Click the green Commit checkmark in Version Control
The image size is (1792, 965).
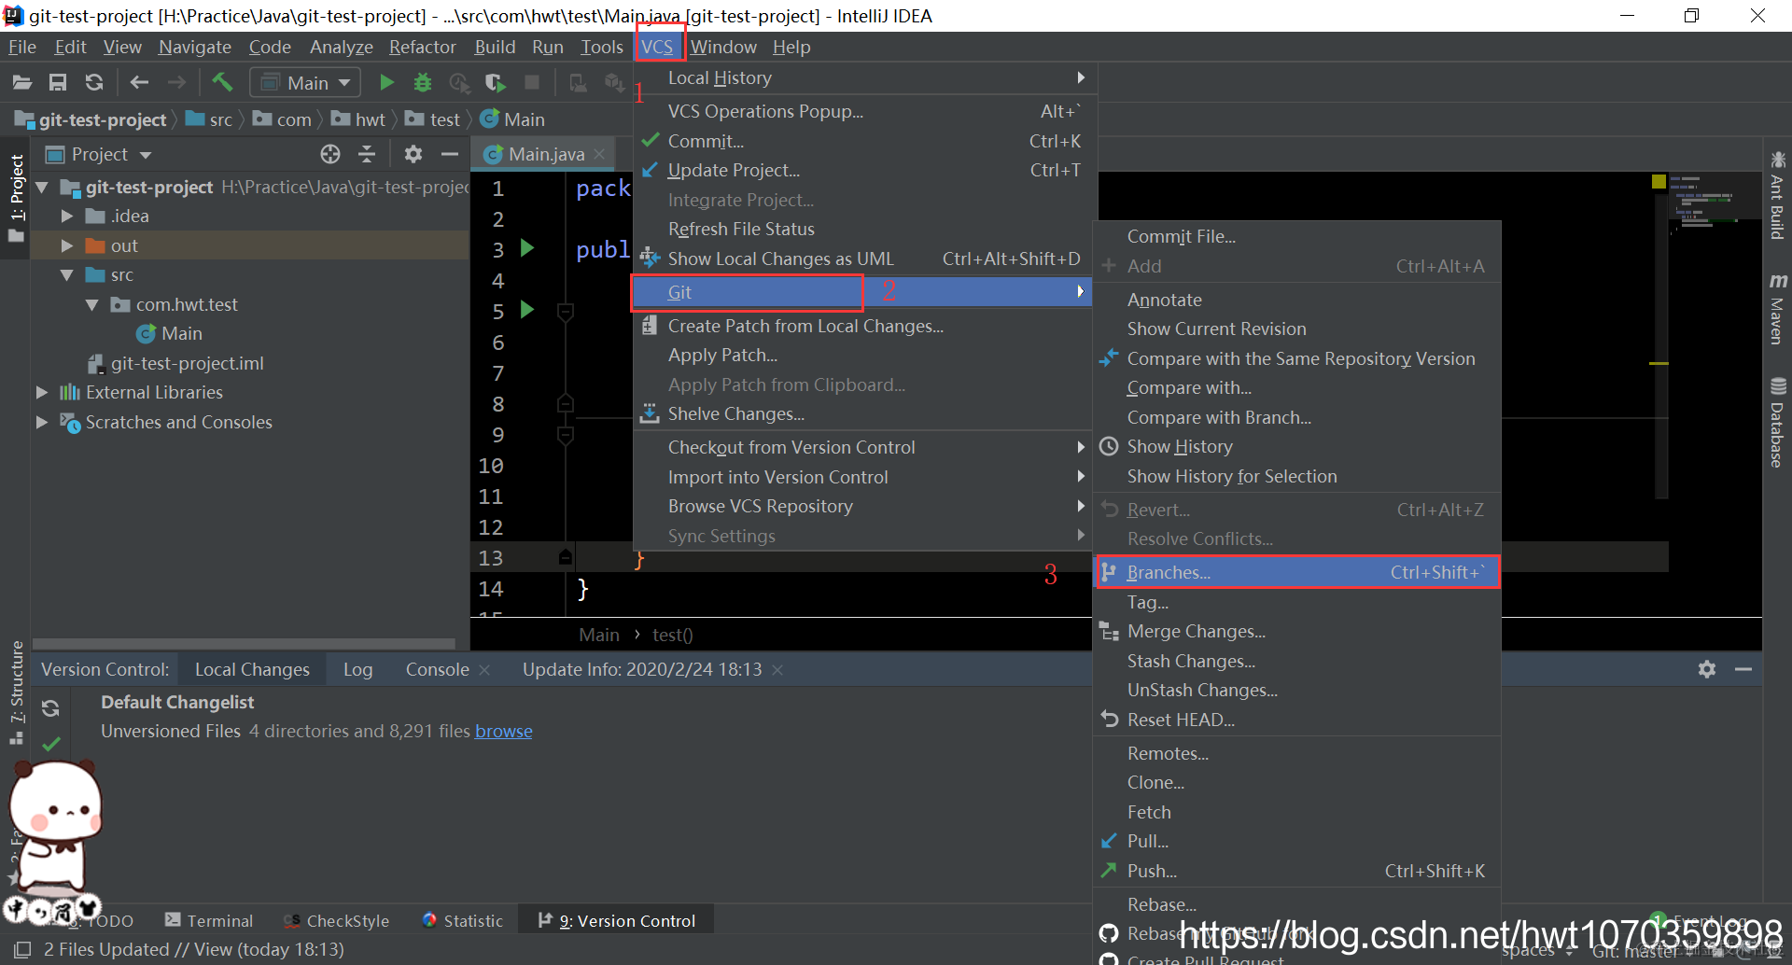click(51, 744)
